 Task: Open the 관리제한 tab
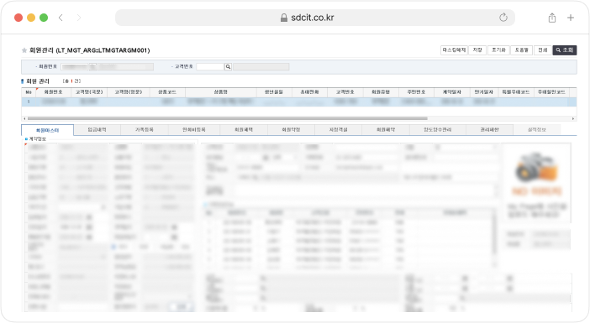(x=489, y=129)
